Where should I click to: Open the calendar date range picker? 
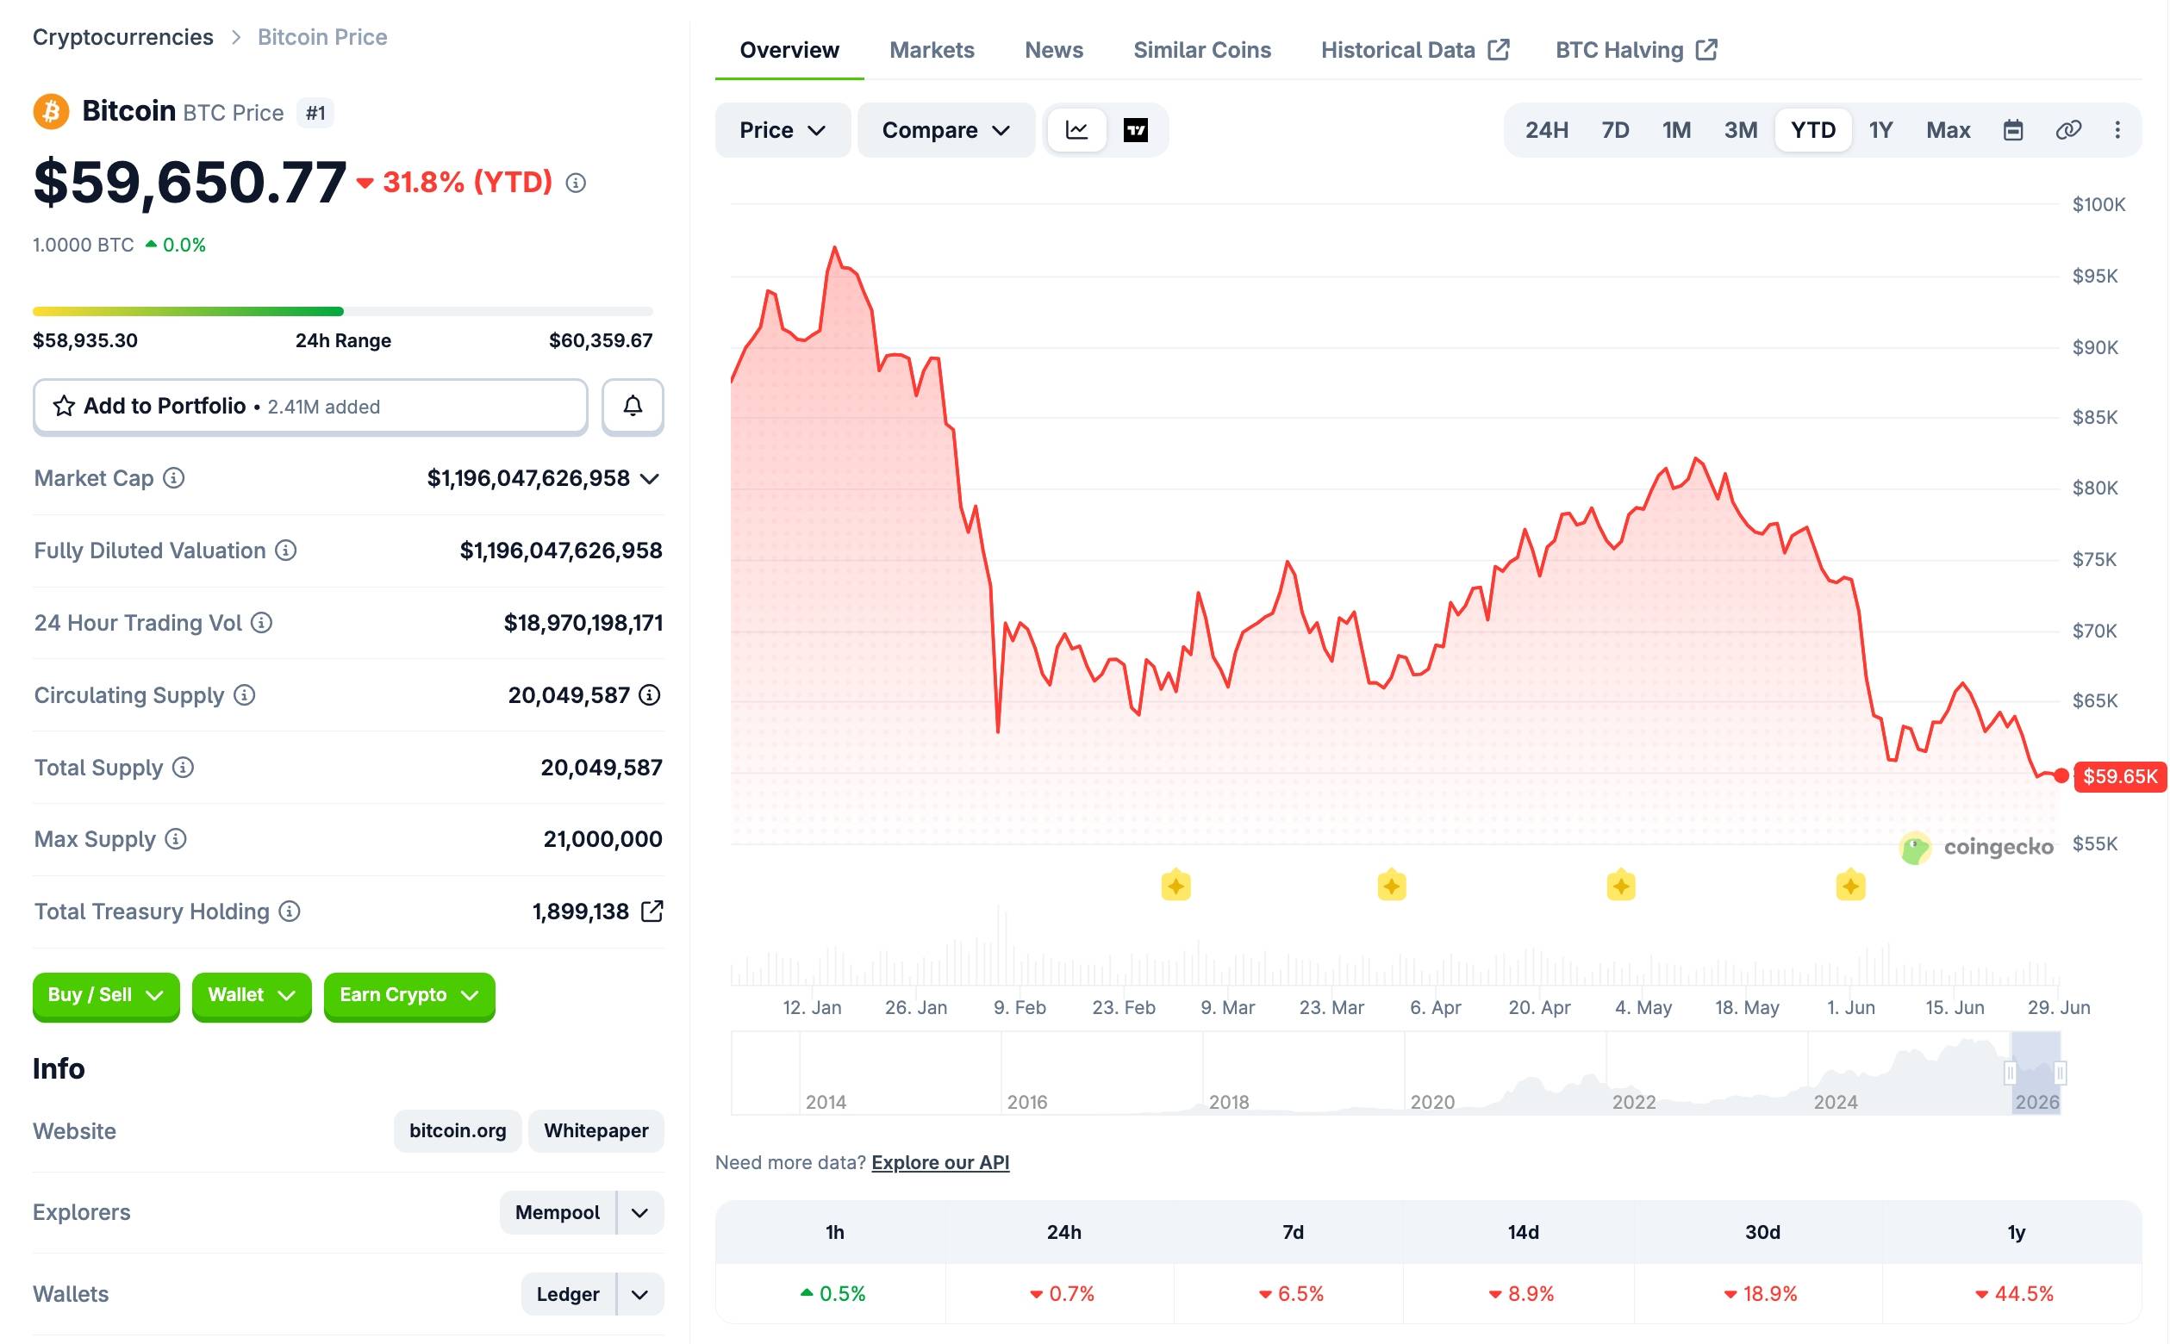click(x=2012, y=131)
